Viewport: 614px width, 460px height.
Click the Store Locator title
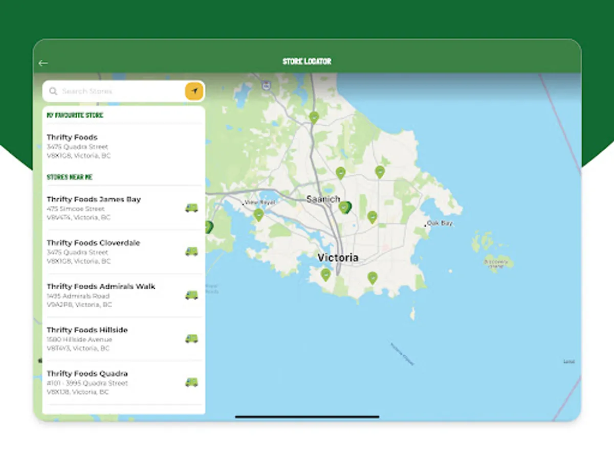(x=307, y=61)
